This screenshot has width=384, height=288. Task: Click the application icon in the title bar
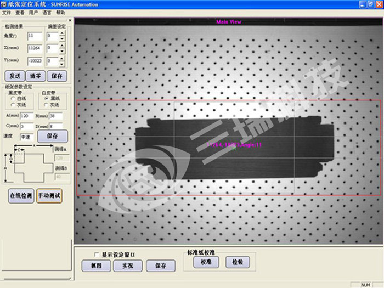[3, 4]
